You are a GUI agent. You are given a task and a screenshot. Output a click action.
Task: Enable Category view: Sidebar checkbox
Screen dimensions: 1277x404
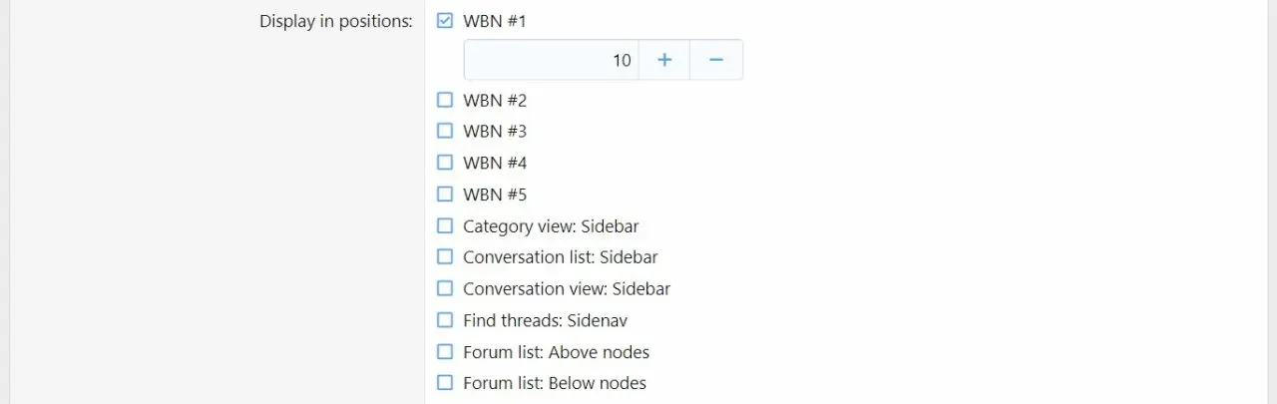point(445,225)
